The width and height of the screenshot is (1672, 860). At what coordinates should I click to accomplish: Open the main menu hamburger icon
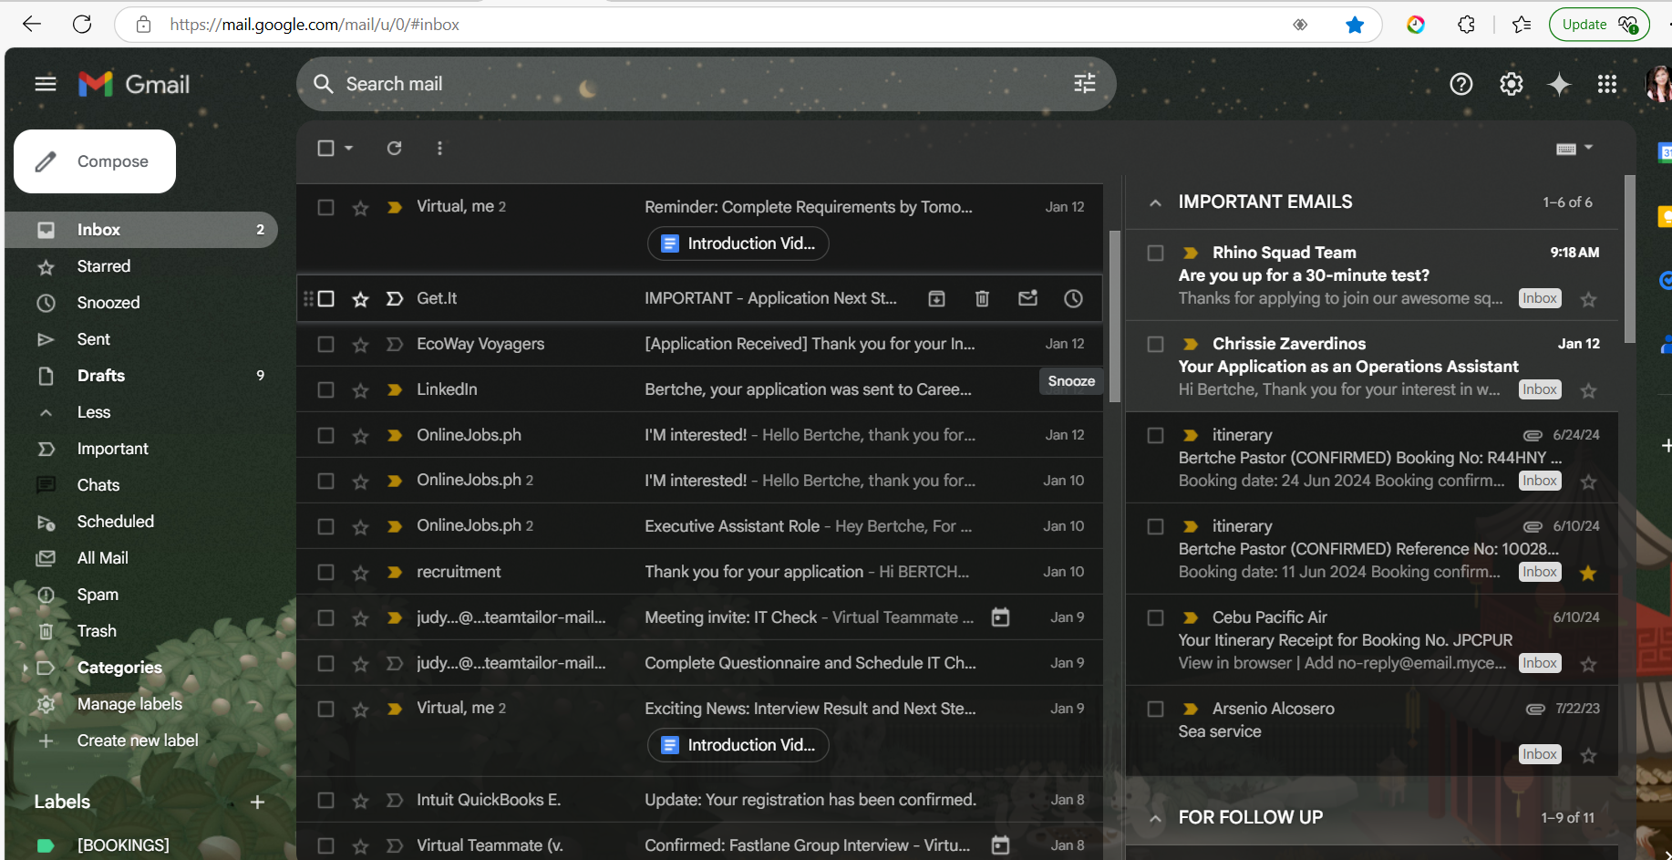[x=46, y=84]
